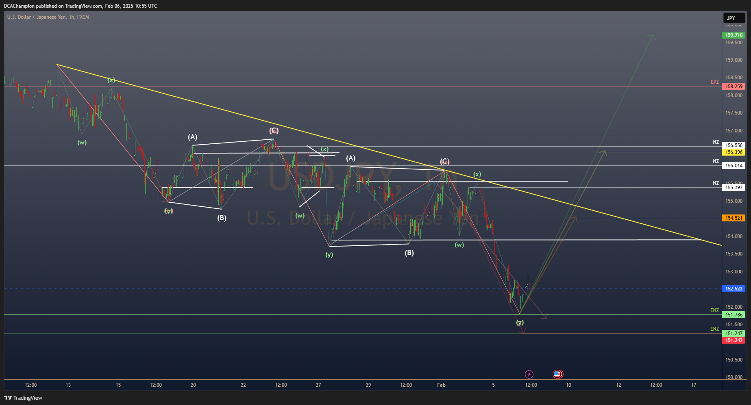Select the 156.556 price label
This screenshot has height=405, width=751.
pos(734,145)
